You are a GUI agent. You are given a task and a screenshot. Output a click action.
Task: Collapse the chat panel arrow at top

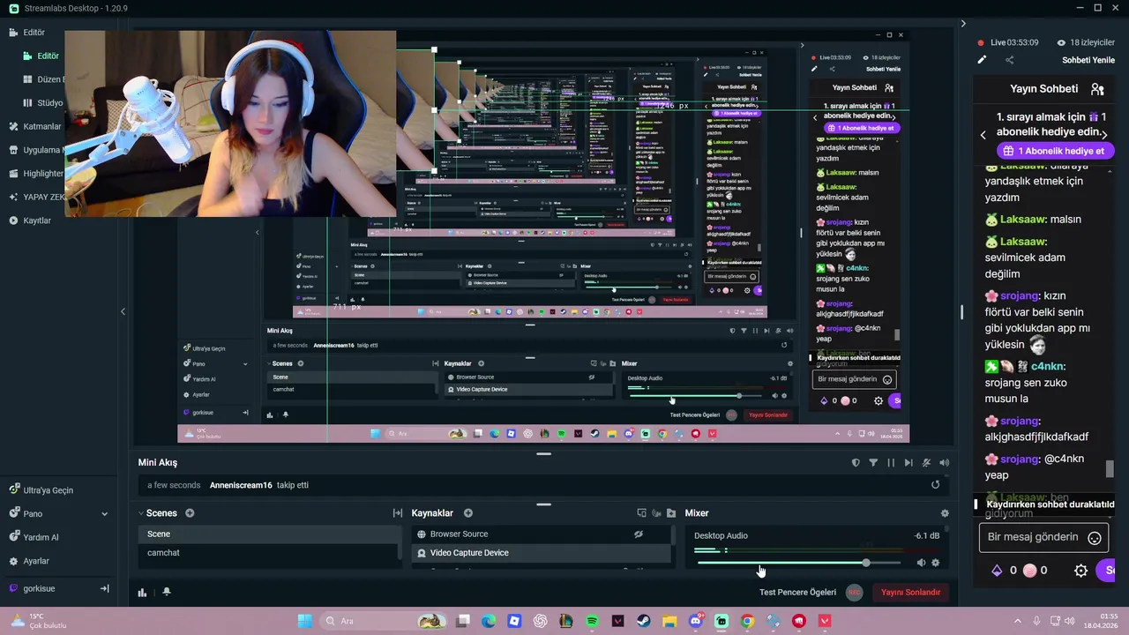coord(963,24)
